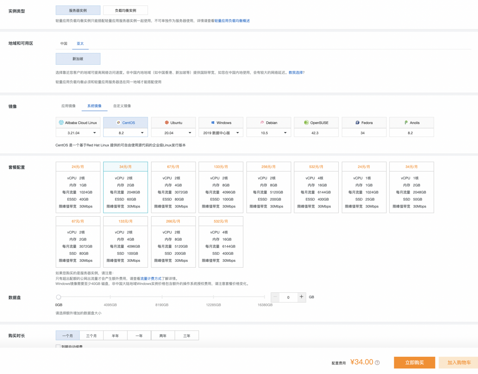Pick the Windows image icon
Image resolution: width=478 pixels, height=374 pixels.
point(213,122)
